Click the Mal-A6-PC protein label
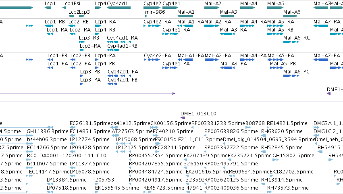 point(296,72)
